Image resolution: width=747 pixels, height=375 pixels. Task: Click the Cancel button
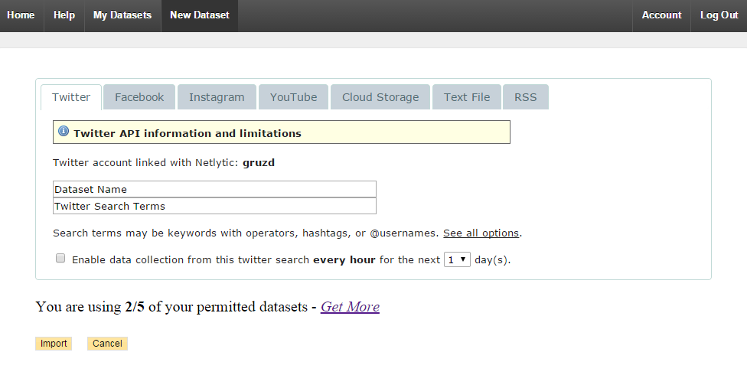pyautogui.click(x=107, y=344)
